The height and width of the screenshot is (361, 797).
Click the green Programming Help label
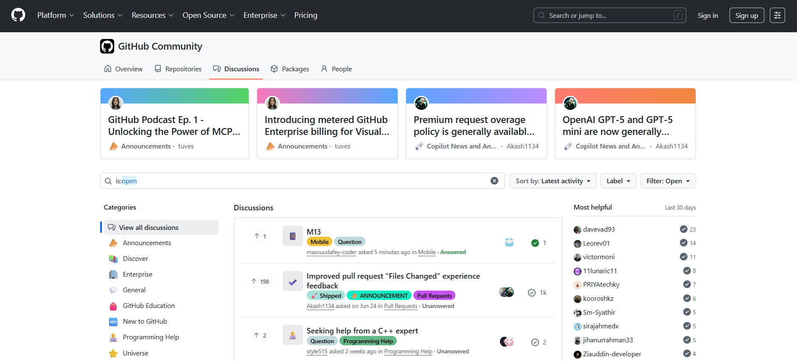click(x=368, y=341)
